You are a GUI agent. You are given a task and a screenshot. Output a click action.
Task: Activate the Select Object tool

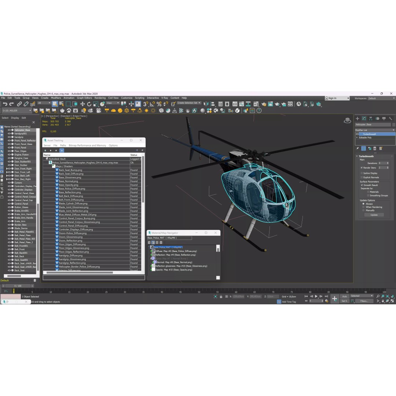[x=55, y=104]
